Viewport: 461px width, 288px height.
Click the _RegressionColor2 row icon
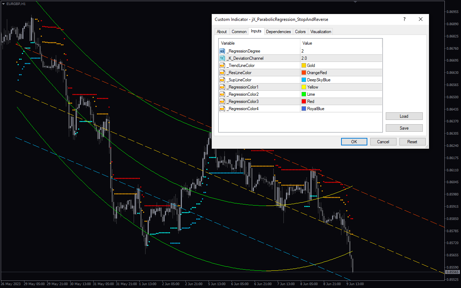222,94
